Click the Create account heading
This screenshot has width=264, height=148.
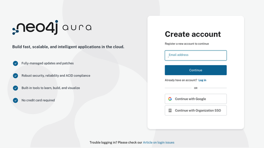[193, 34]
